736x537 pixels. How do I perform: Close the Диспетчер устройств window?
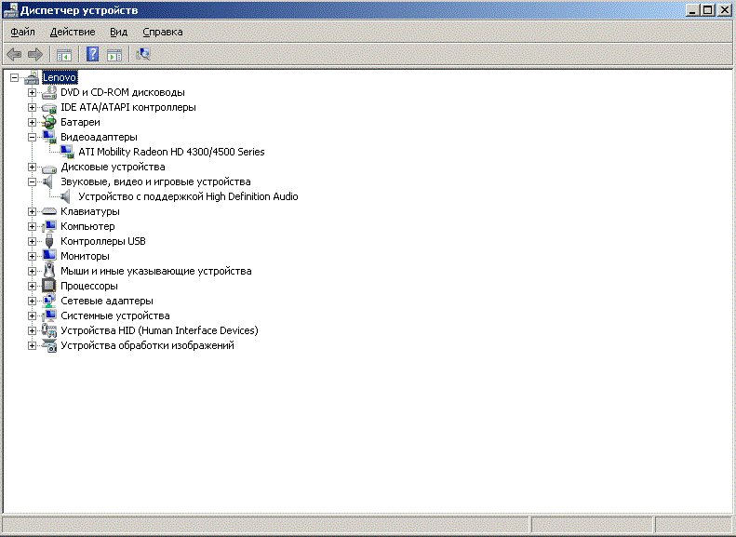coord(725,10)
